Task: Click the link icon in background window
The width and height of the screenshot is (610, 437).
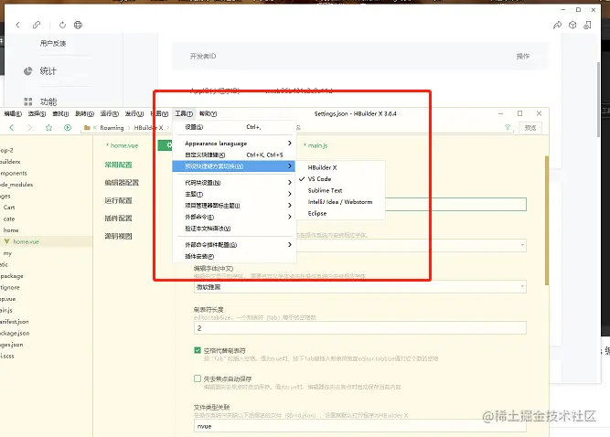Action: click(x=37, y=25)
